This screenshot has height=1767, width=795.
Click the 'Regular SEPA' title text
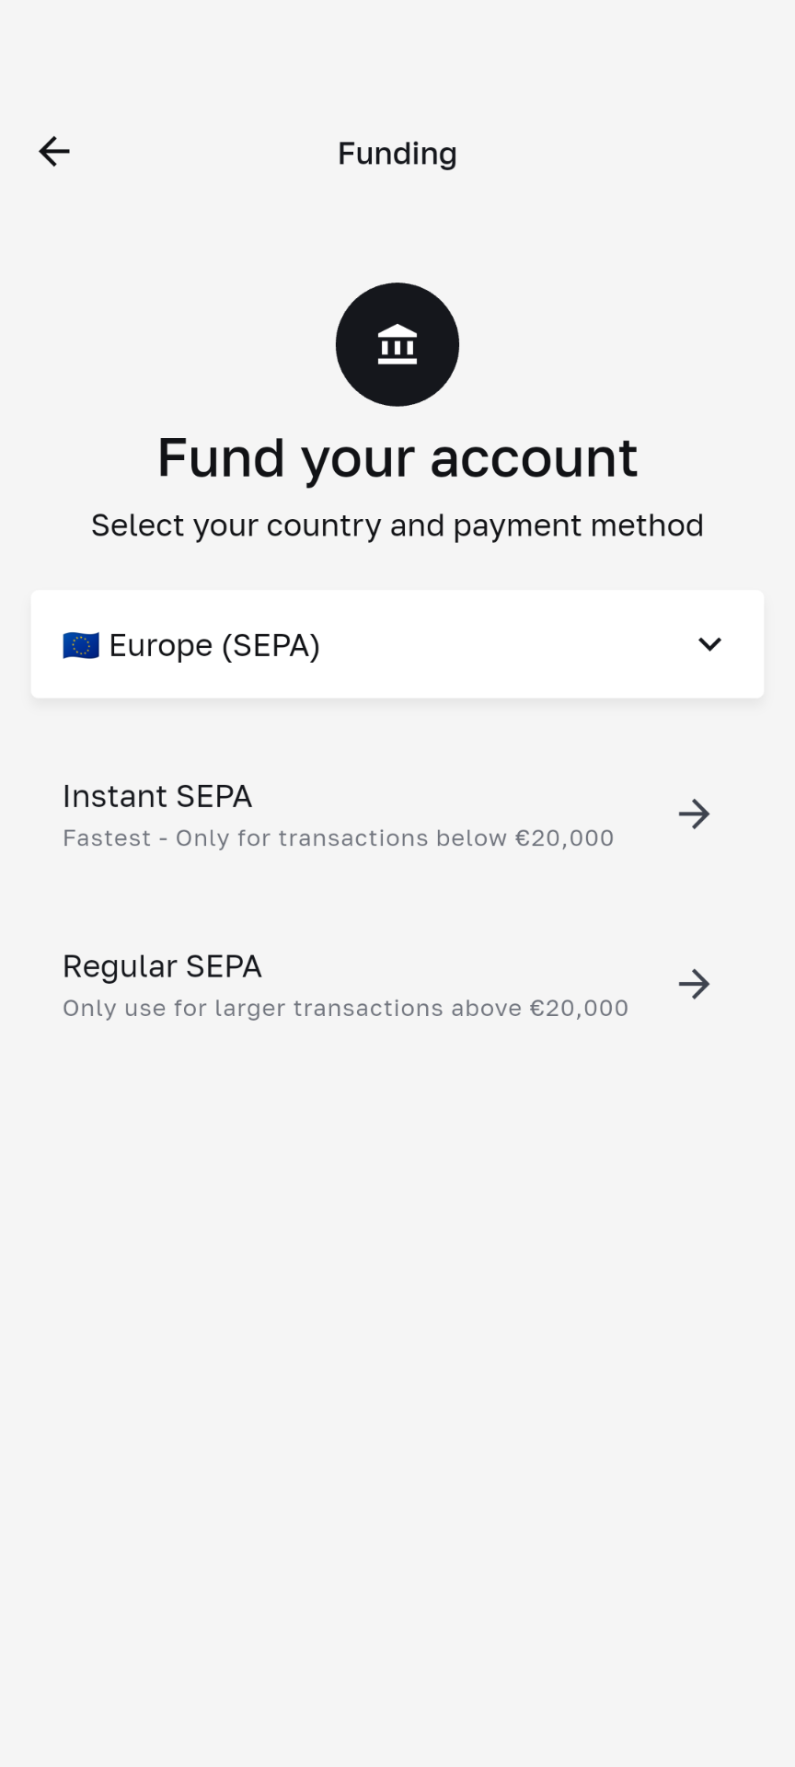(x=162, y=966)
